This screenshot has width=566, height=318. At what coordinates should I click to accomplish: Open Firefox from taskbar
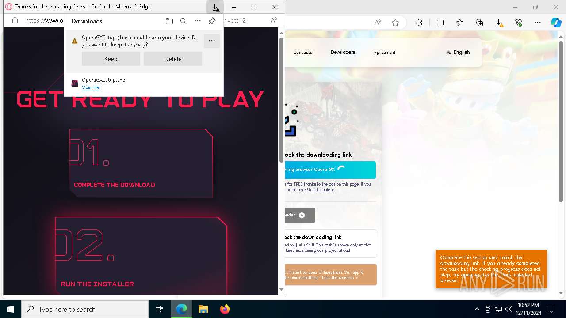(x=225, y=309)
